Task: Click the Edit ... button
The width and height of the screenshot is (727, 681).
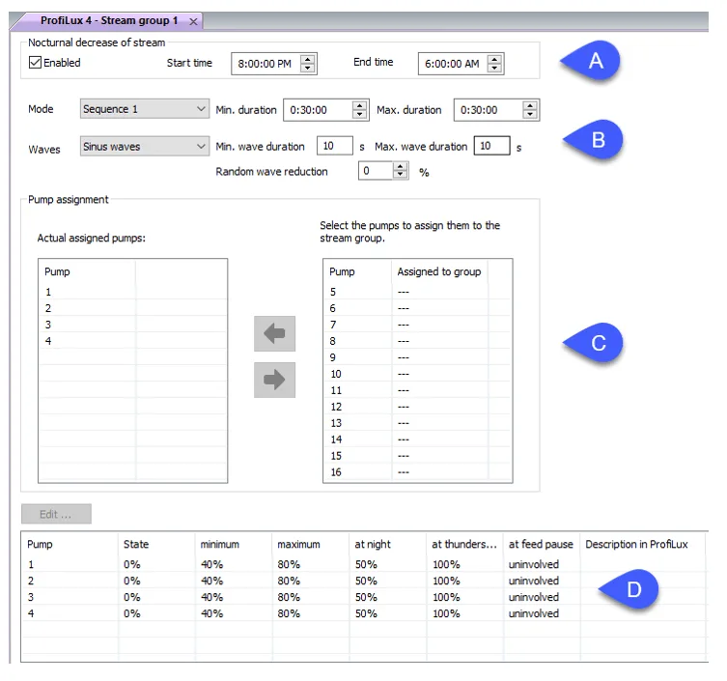Action: 56,514
